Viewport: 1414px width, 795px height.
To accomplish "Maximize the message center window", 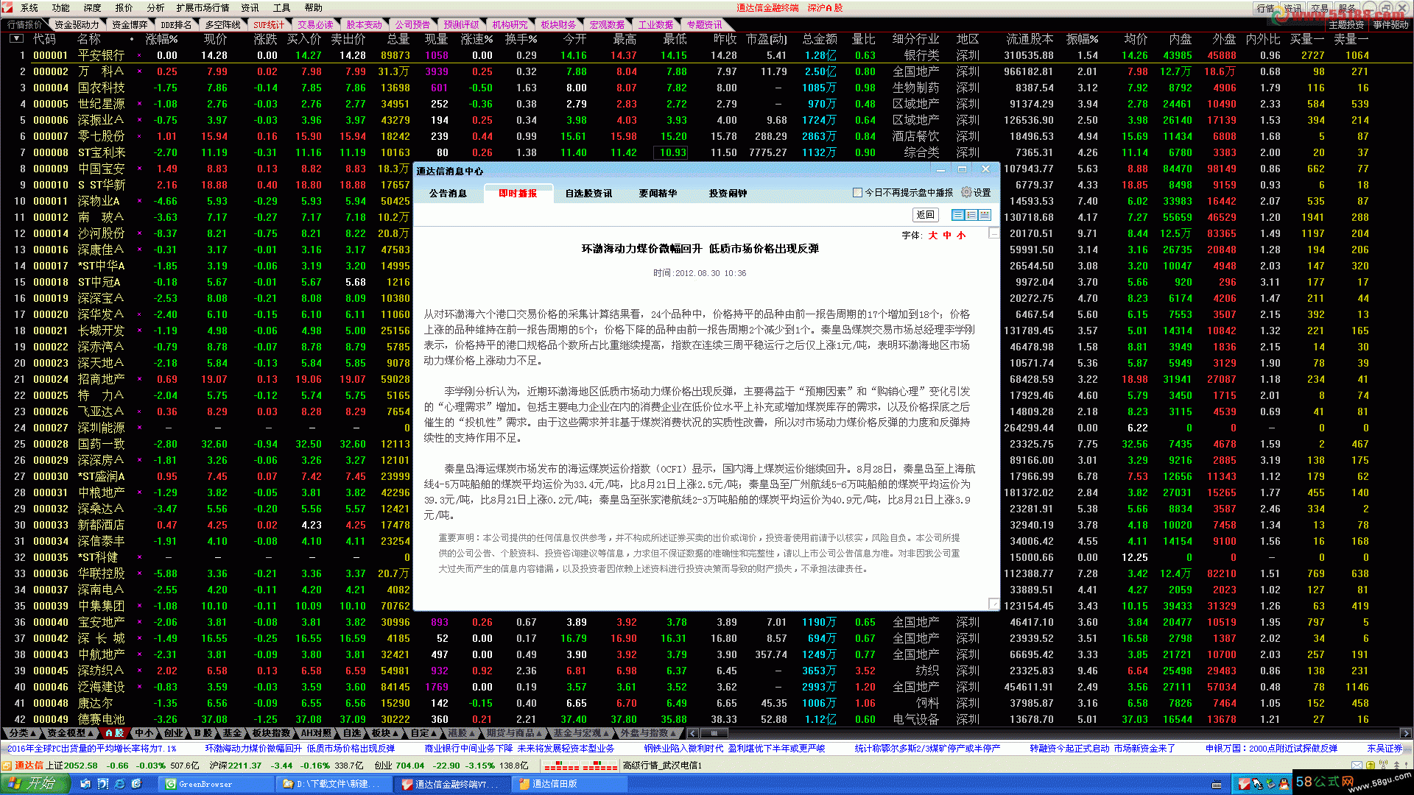I will (x=962, y=169).
